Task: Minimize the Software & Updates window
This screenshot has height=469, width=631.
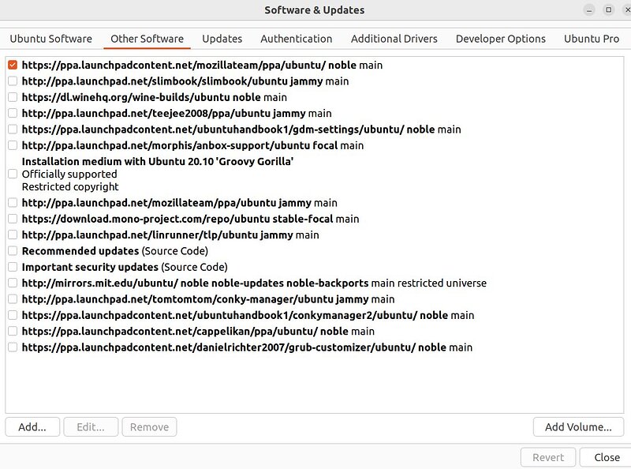Action: pos(589,10)
